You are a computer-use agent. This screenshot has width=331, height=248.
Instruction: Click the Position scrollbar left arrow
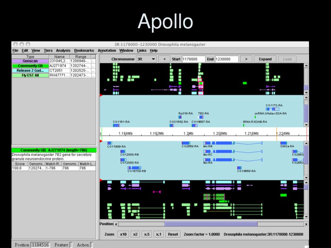[116, 224]
